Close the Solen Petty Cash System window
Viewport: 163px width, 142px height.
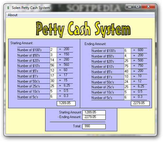pyautogui.click(x=148, y=7)
